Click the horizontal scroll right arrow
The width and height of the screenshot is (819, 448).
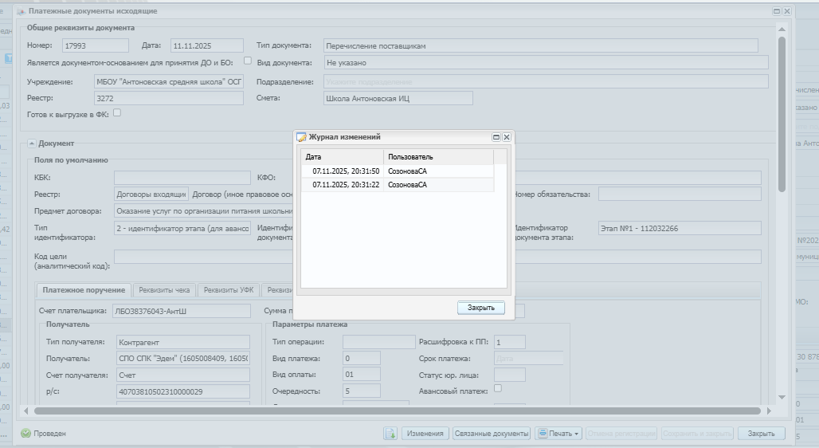pos(769,411)
